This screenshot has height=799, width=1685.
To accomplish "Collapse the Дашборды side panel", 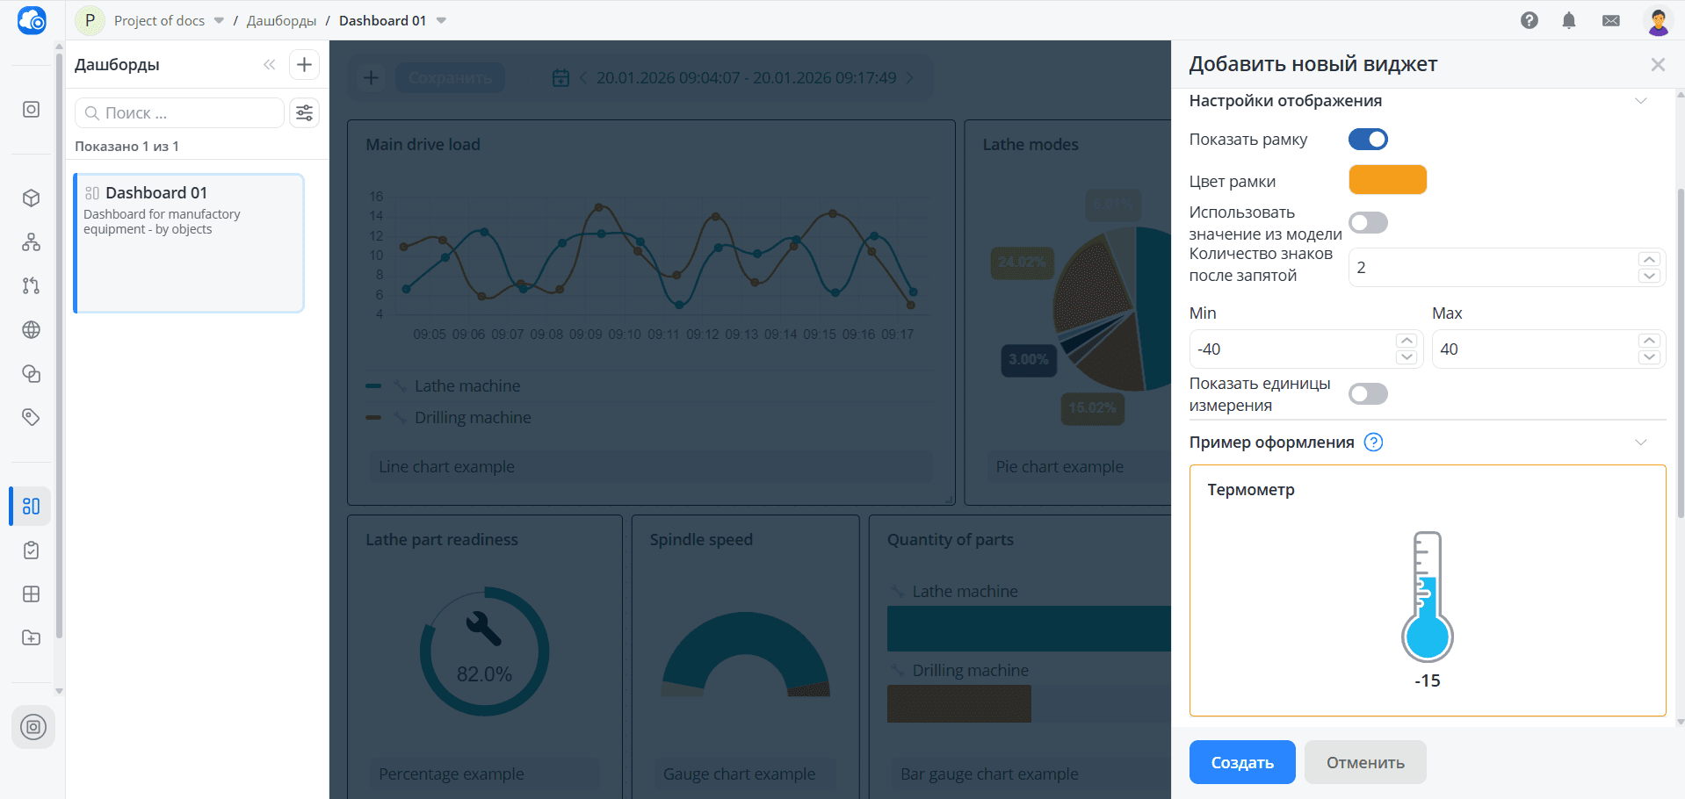I will pos(269,64).
